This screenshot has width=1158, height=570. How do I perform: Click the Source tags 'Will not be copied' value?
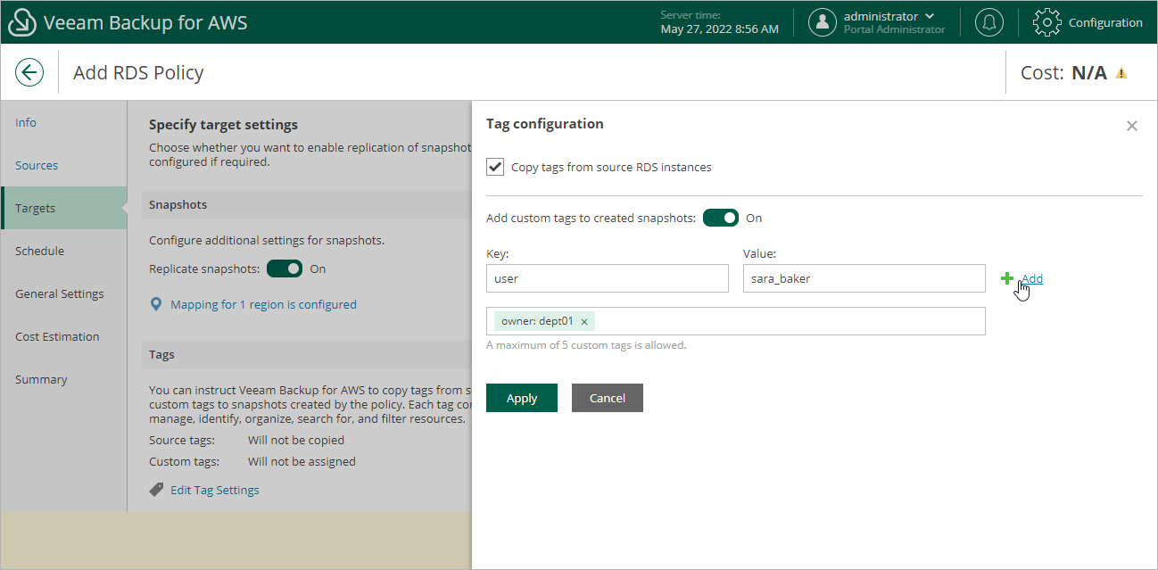(x=296, y=440)
